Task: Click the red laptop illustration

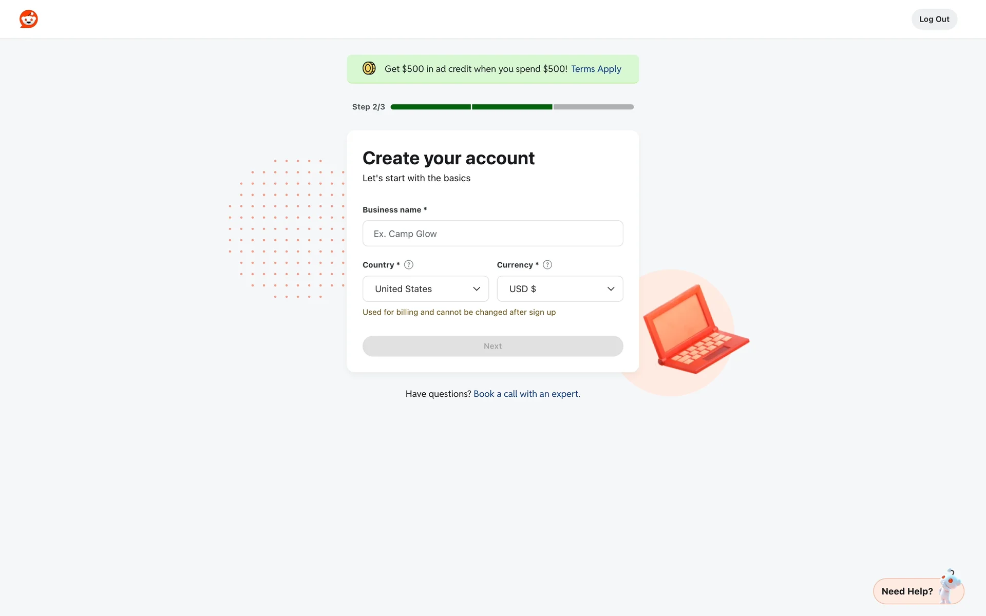Action: 695,329
